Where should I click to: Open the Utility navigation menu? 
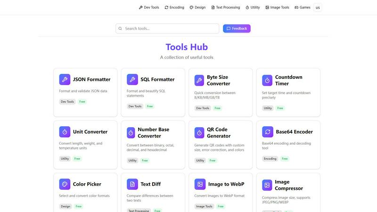(253, 8)
